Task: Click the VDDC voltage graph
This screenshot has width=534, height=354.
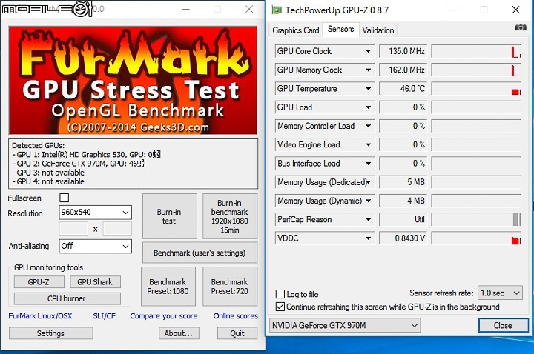Action: pos(475,238)
